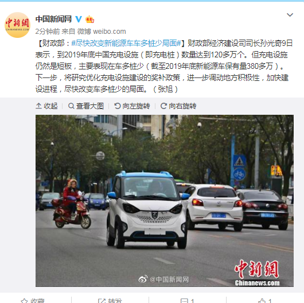Click the 查看大图 magnifier icon
304x303 pixels.
coord(71,106)
